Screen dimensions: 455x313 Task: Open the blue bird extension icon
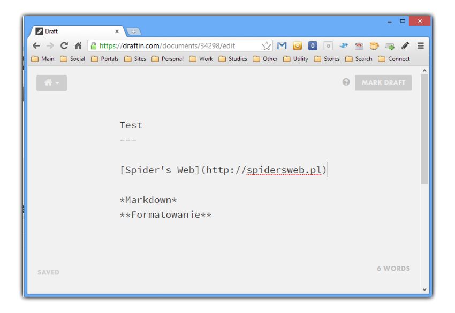coord(344,46)
